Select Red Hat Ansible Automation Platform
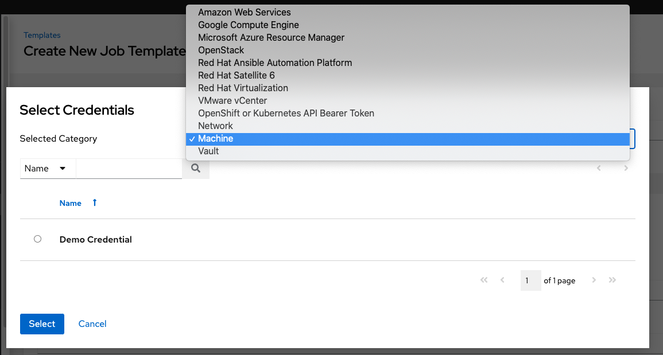 click(408, 63)
